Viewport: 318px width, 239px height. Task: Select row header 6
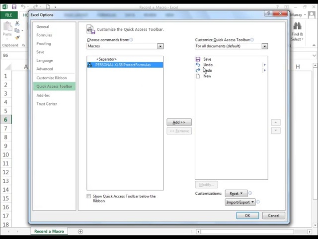click(x=5, y=119)
